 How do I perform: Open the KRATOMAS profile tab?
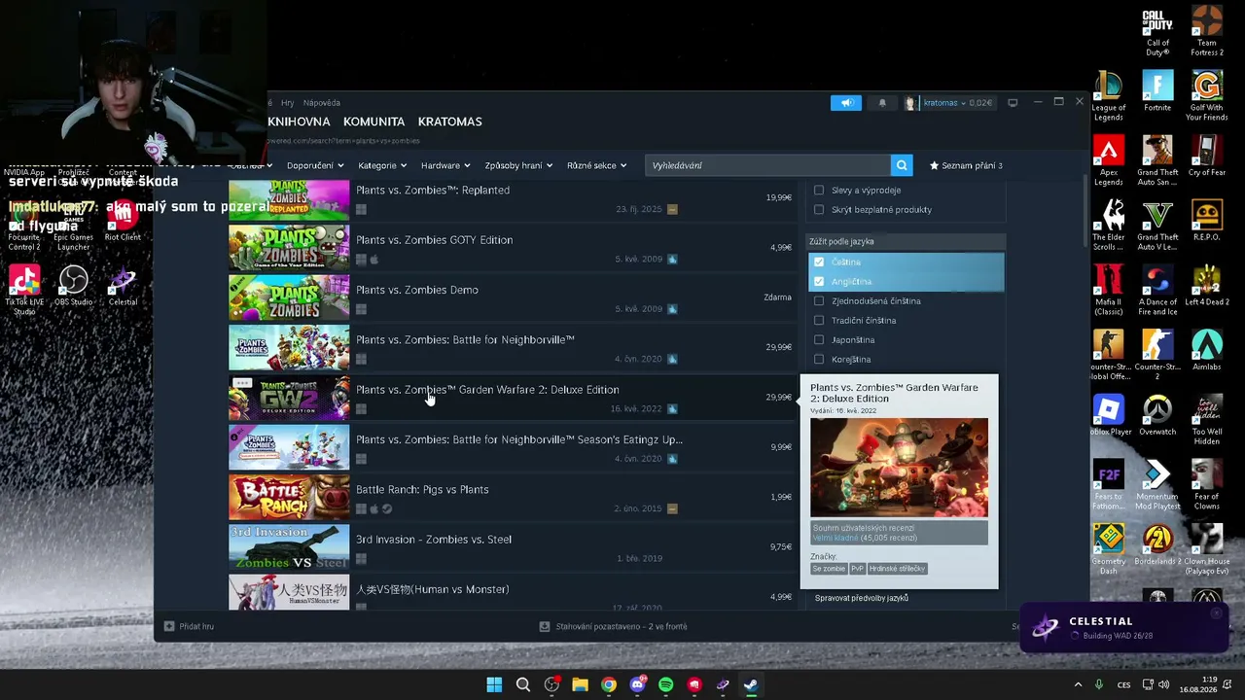point(449,122)
